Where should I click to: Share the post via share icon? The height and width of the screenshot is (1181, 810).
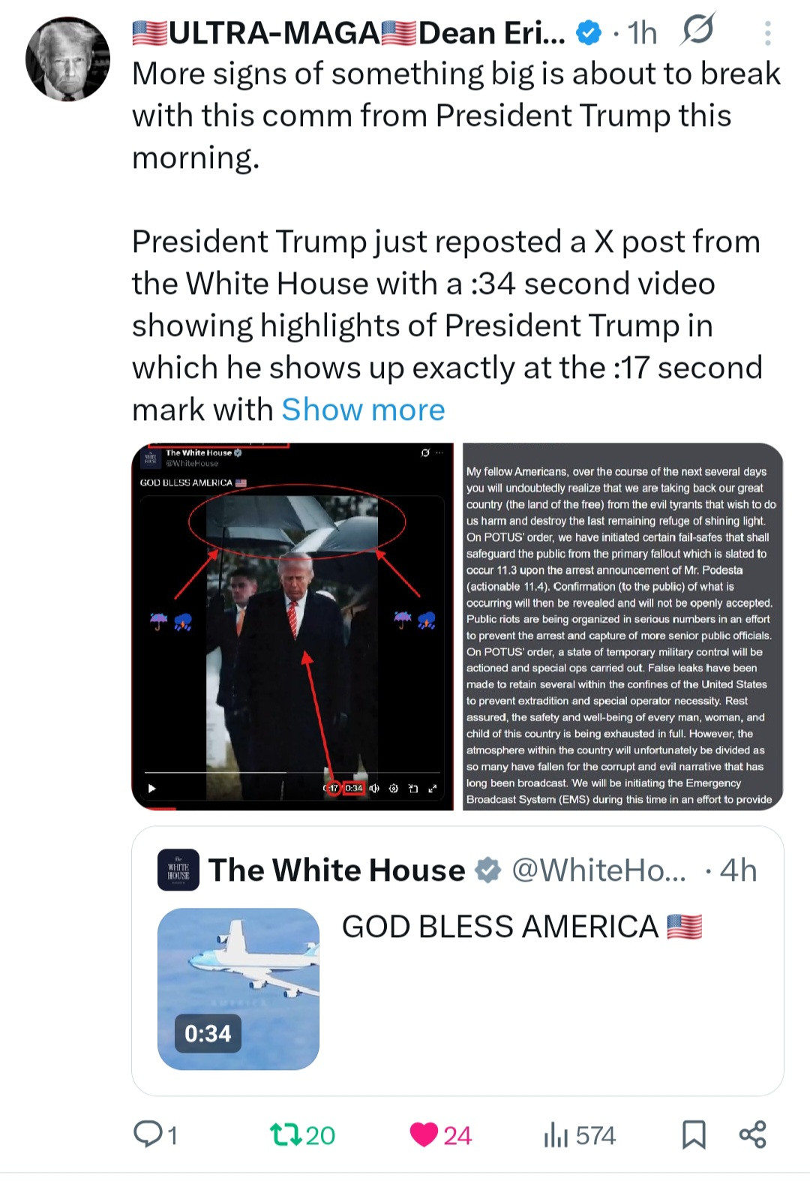coord(752,1134)
